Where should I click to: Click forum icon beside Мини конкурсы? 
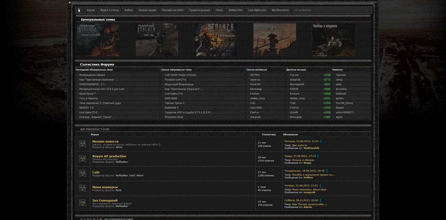(x=83, y=188)
